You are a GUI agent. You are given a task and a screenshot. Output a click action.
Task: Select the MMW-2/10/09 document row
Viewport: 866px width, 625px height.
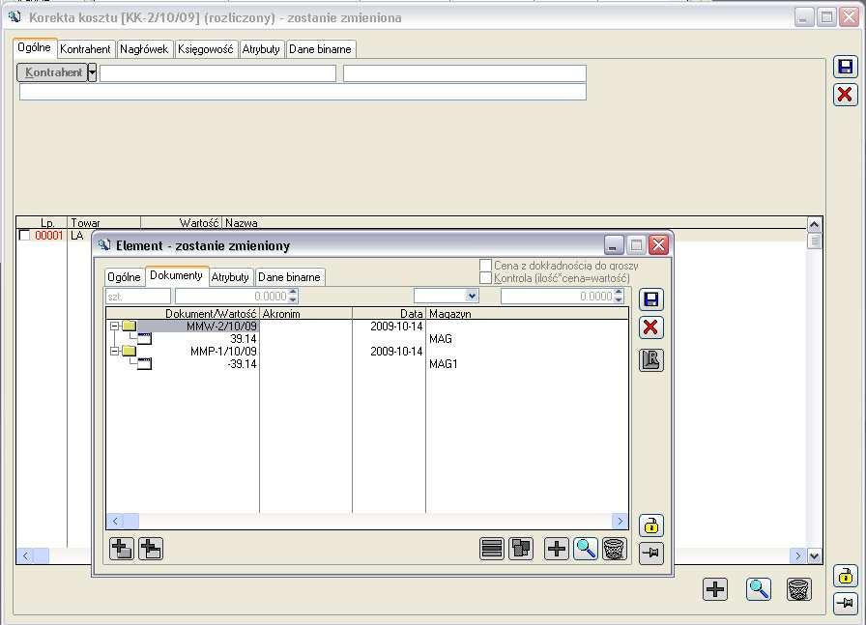(367, 327)
